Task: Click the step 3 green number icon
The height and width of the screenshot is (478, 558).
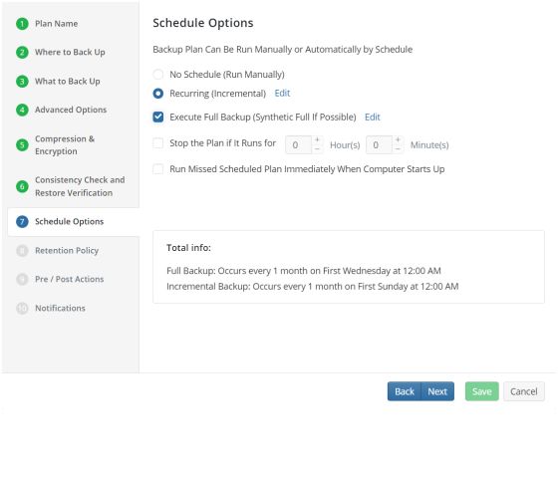Action: coord(22,82)
